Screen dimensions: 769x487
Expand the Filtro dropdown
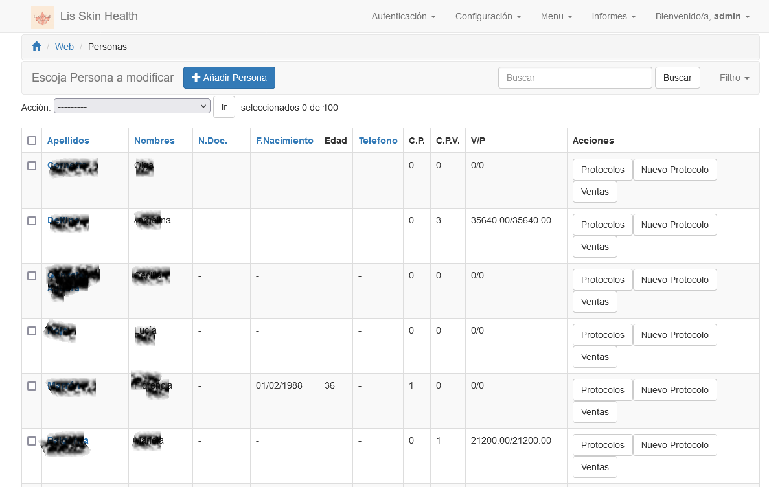point(734,78)
